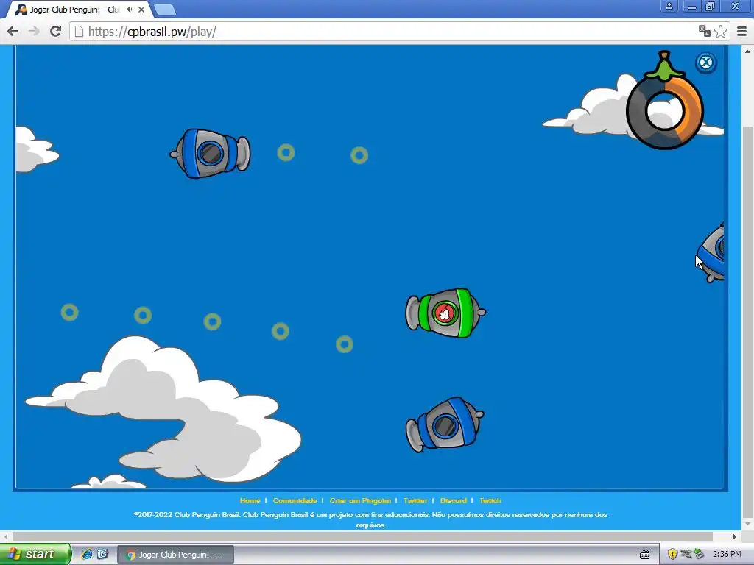Open the Windows start menu
This screenshot has height=565, width=754.
click(35, 554)
